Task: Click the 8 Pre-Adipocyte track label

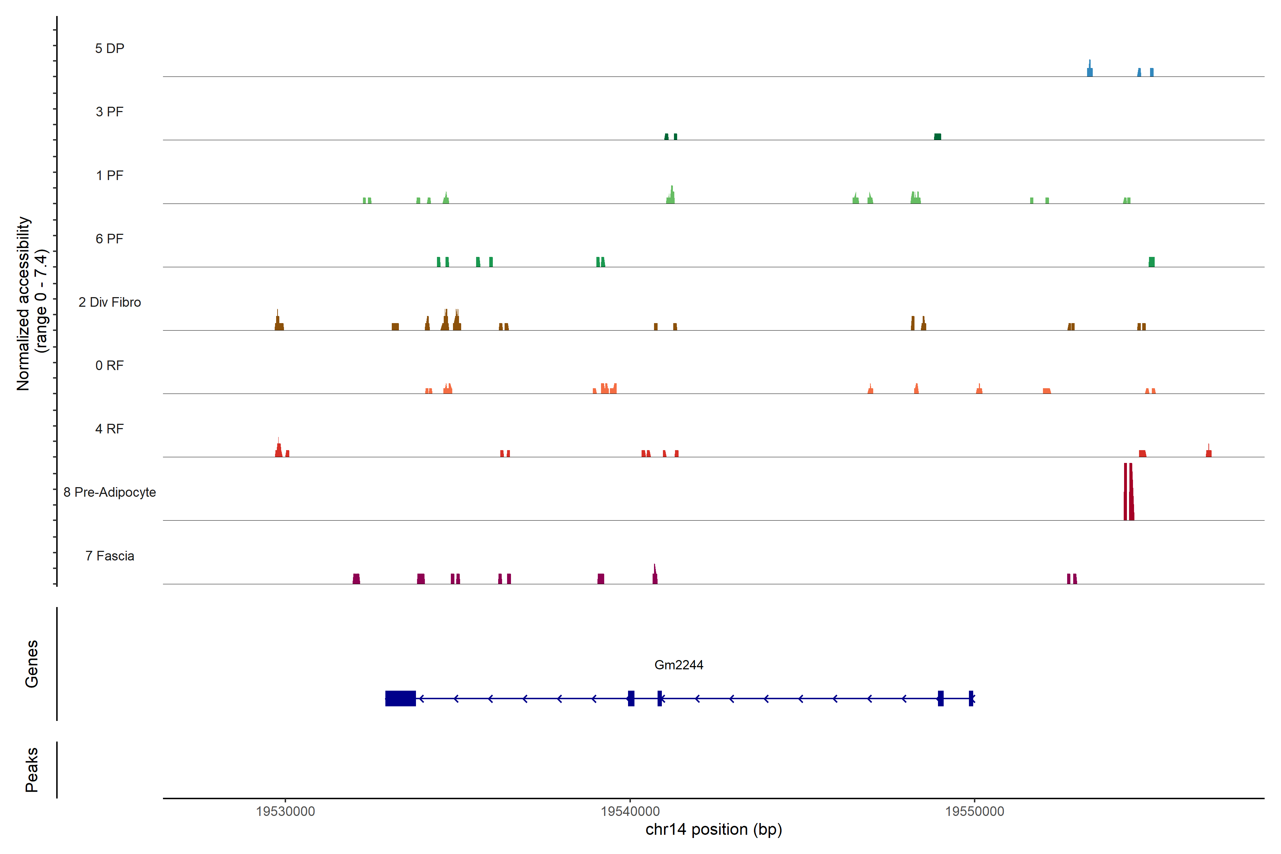Action: pyautogui.click(x=110, y=492)
